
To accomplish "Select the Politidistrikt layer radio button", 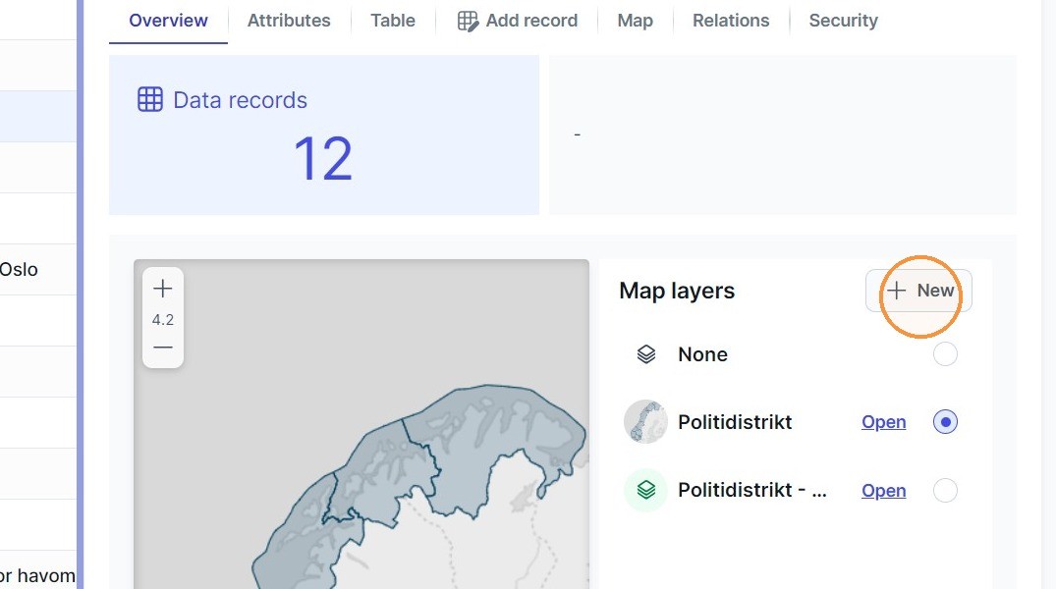I will point(945,422).
